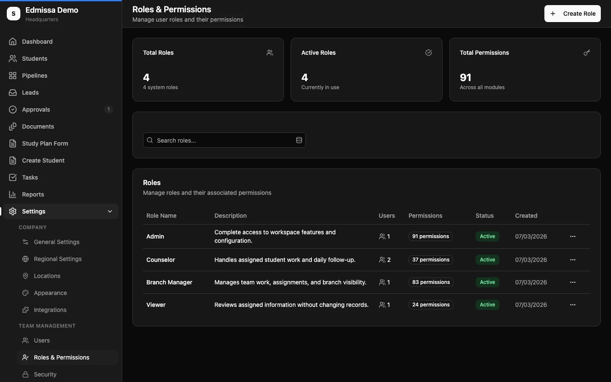Click the check badge icon on Active Roles card
This screenshot has width=611, height=382.
[429, 53]
